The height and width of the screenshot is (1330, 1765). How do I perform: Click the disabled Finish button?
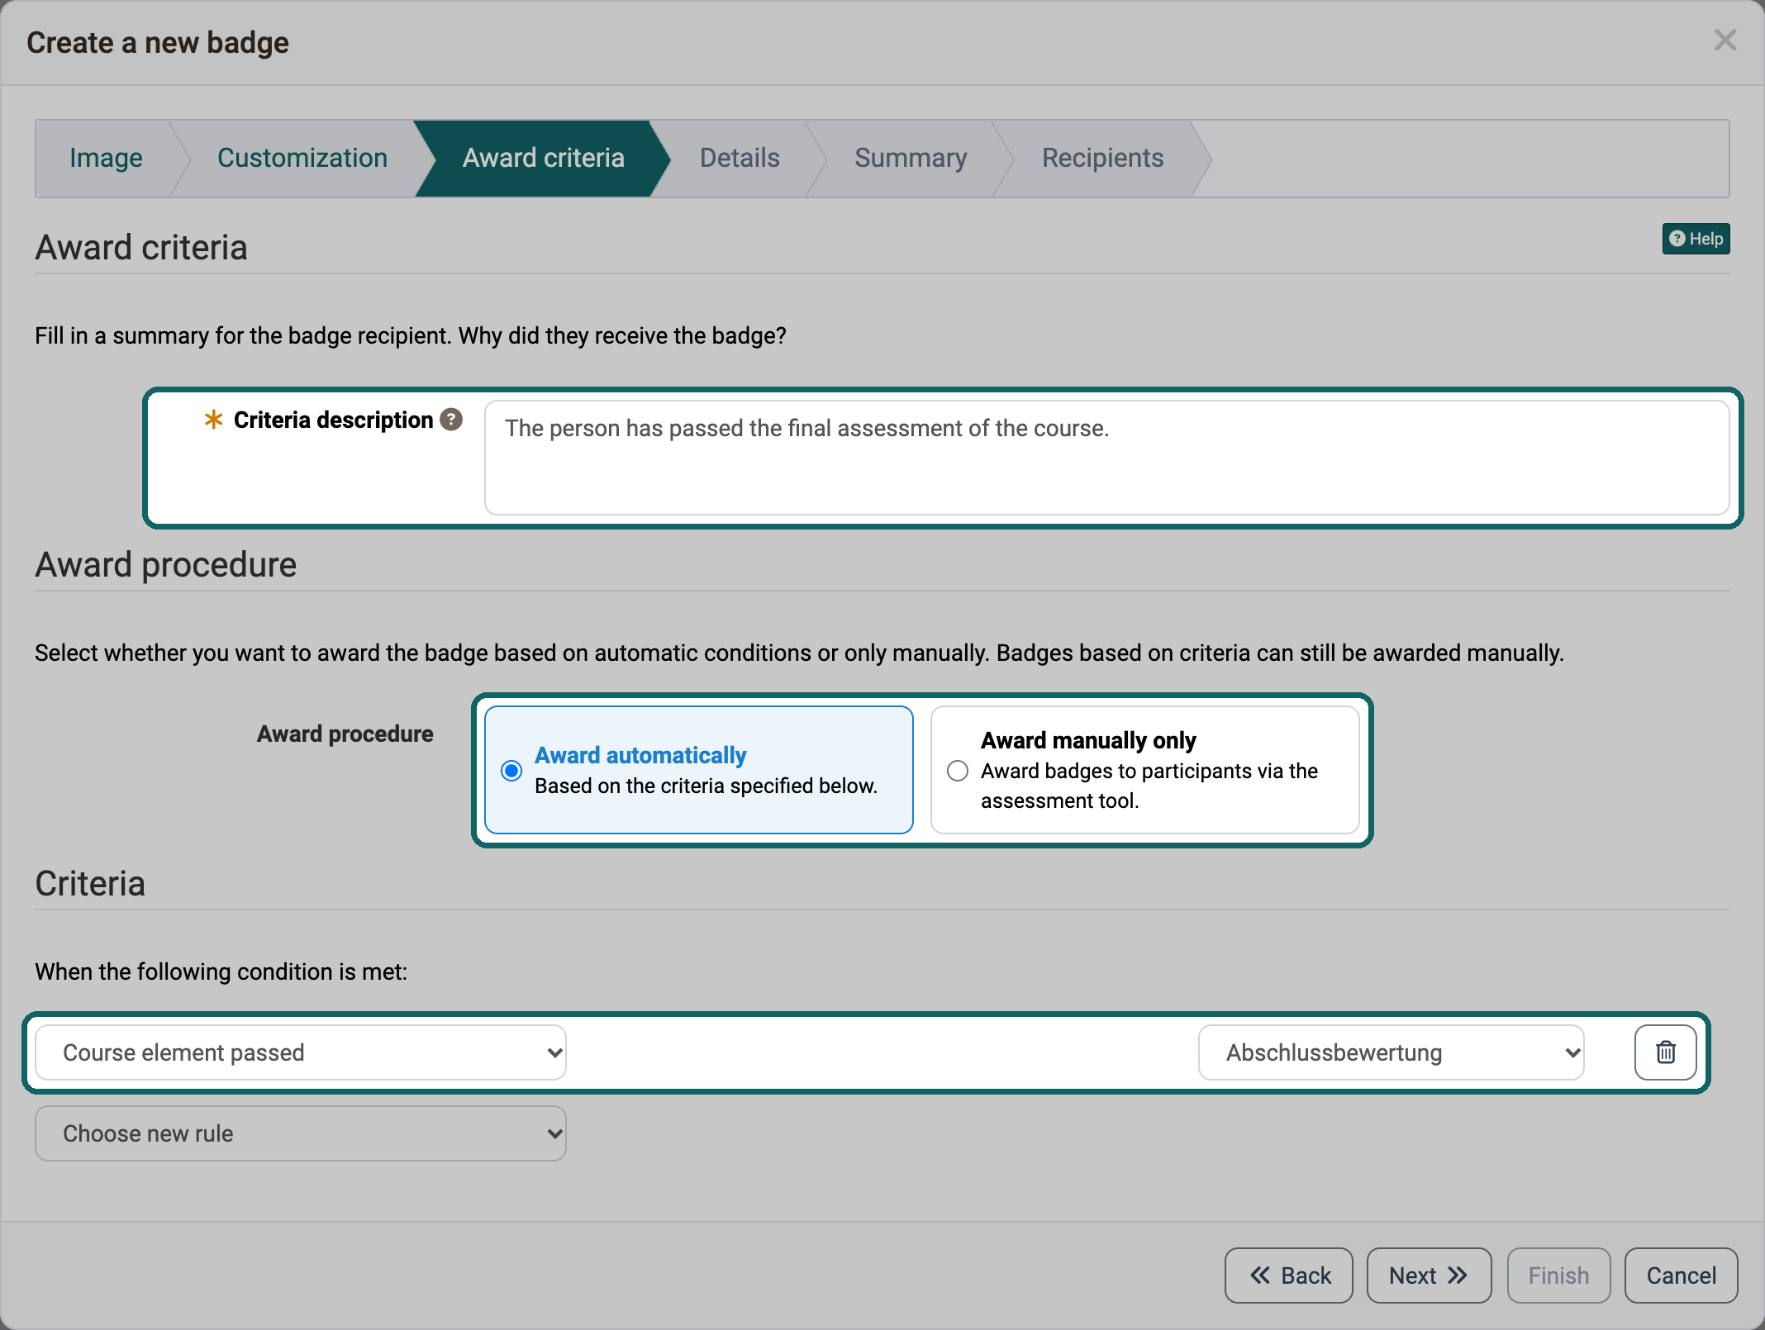pyautogui.click(x=1558, y=1275)
